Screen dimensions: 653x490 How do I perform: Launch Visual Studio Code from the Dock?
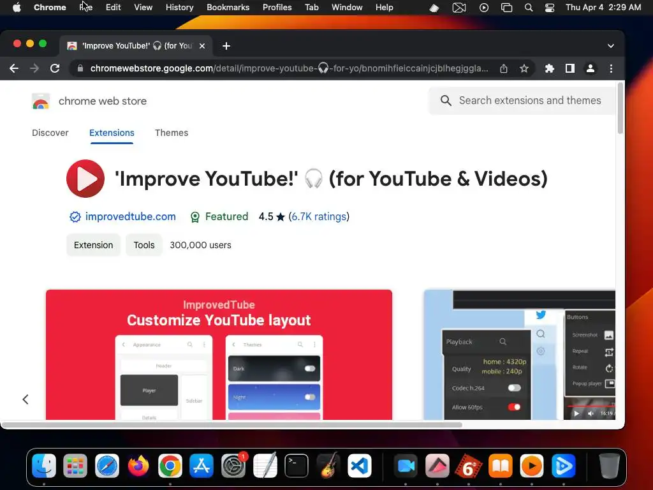pos(360,466)
